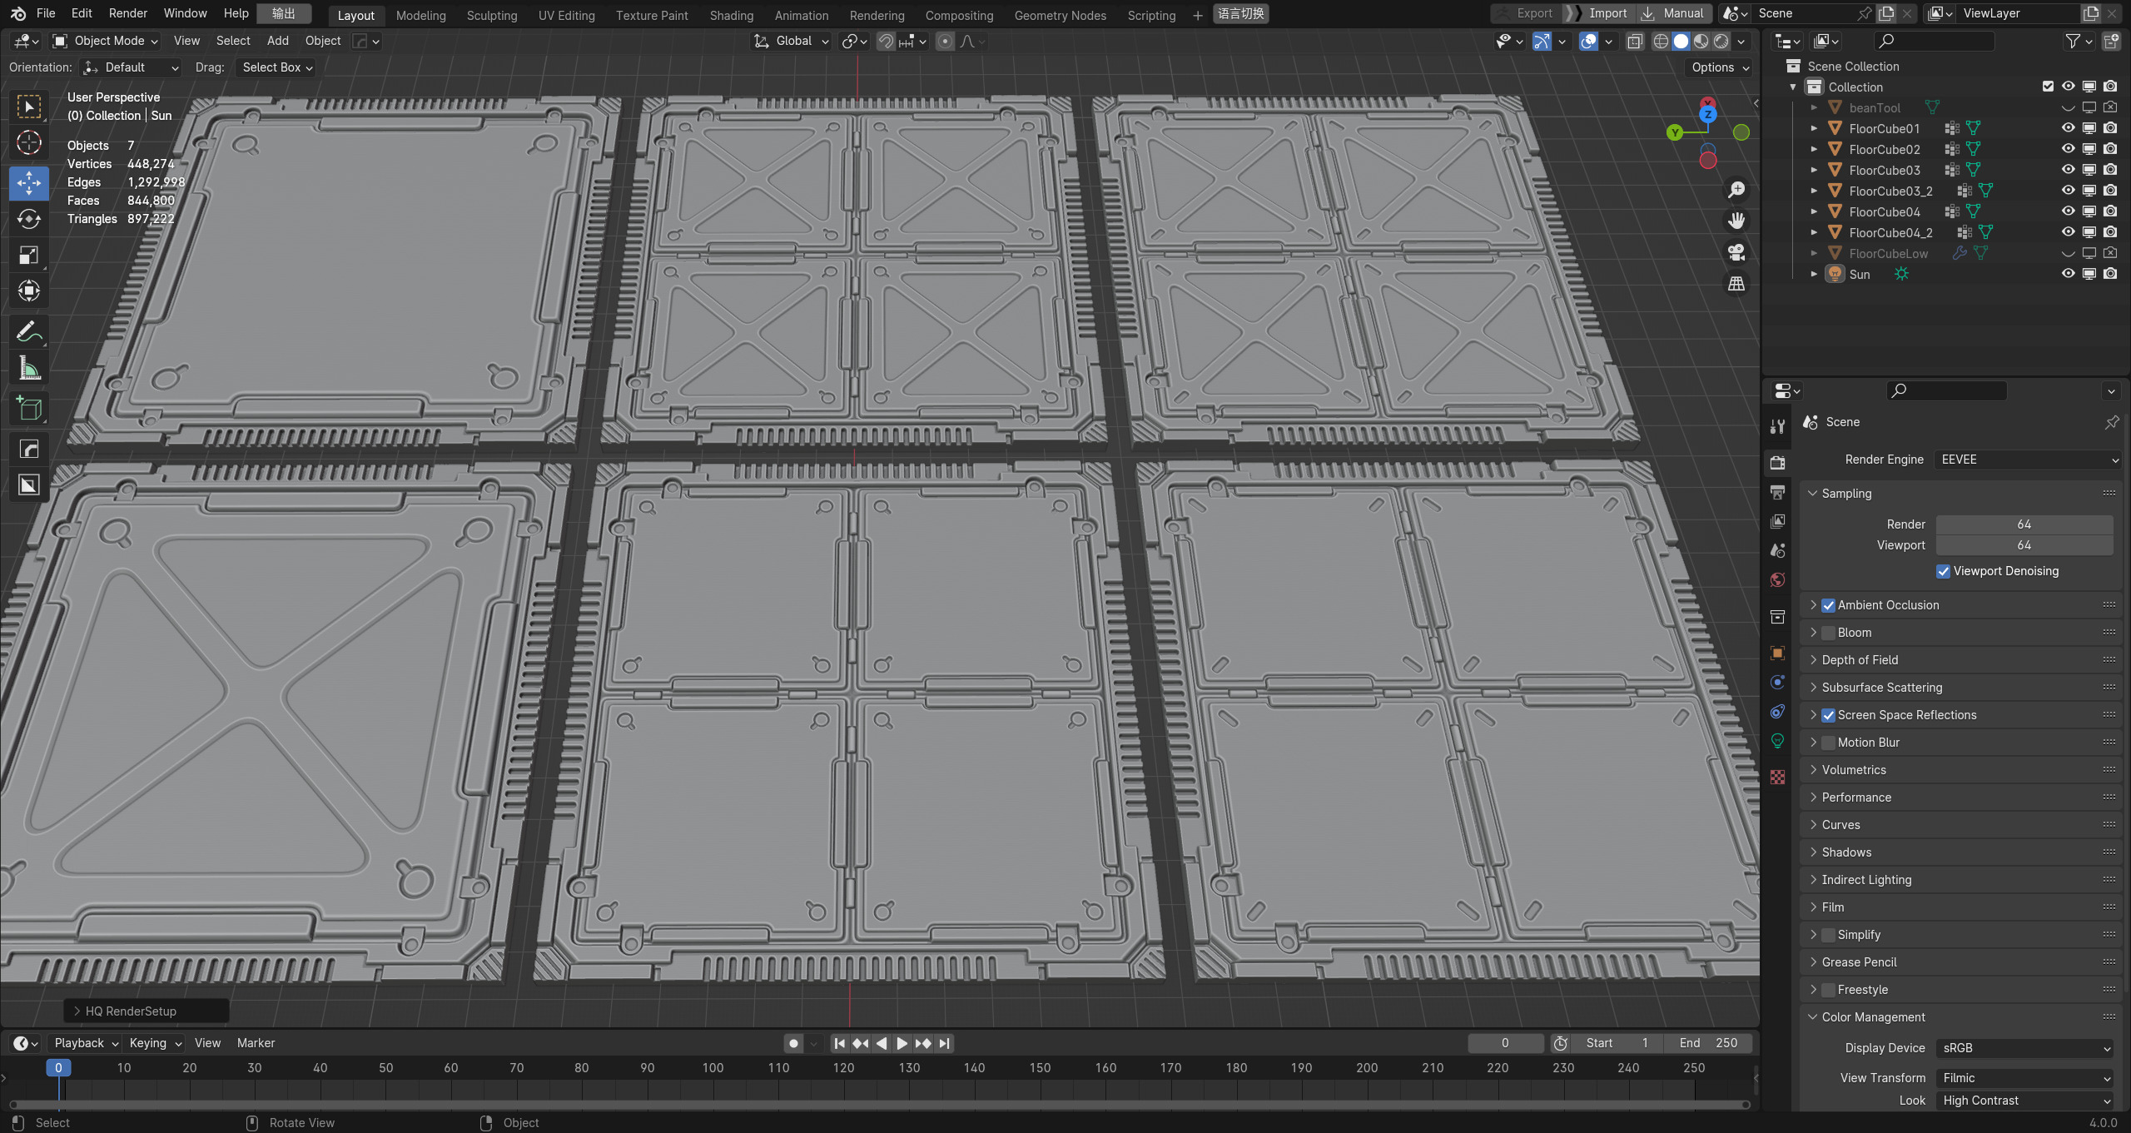The height and width of the screenshot is (1133, 2131).
Task: Open the Output properties tab icon
Action: click(x=1778, y=492)
